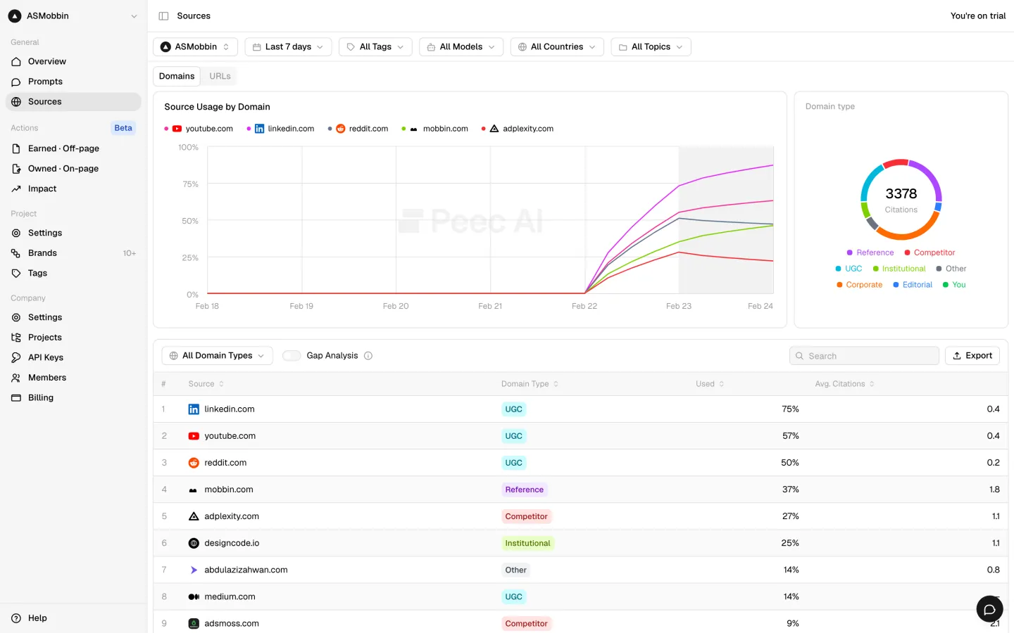Go to Members in the sidebar
The image size is (1014, 633).
(73, 378)
